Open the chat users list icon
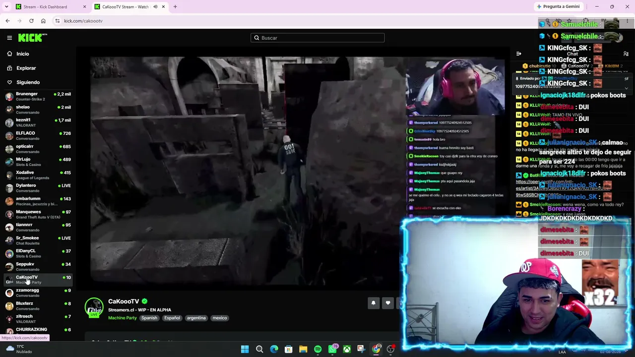The width and height of the screenshot is (635, 357). (x=626, y=54)
